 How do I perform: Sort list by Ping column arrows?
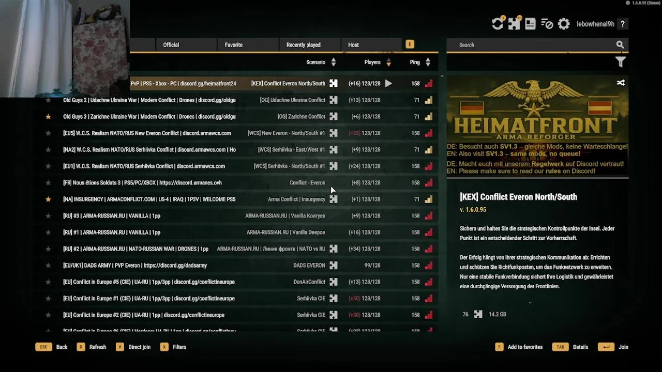point(428,62)
